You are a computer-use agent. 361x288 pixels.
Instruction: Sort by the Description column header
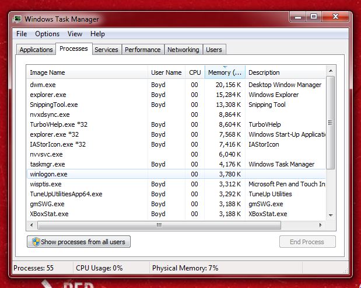[286, 72]
